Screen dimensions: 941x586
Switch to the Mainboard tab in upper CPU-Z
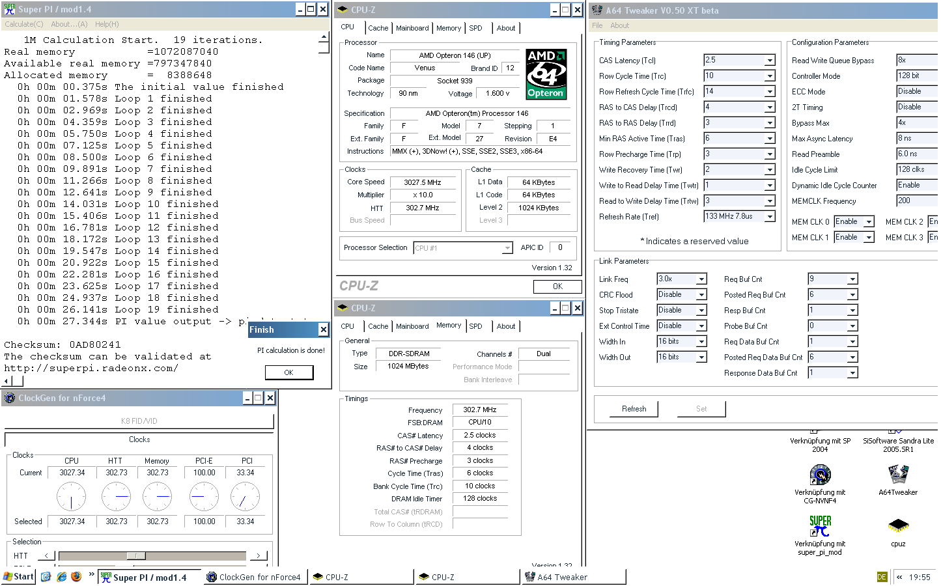(412, 28)
